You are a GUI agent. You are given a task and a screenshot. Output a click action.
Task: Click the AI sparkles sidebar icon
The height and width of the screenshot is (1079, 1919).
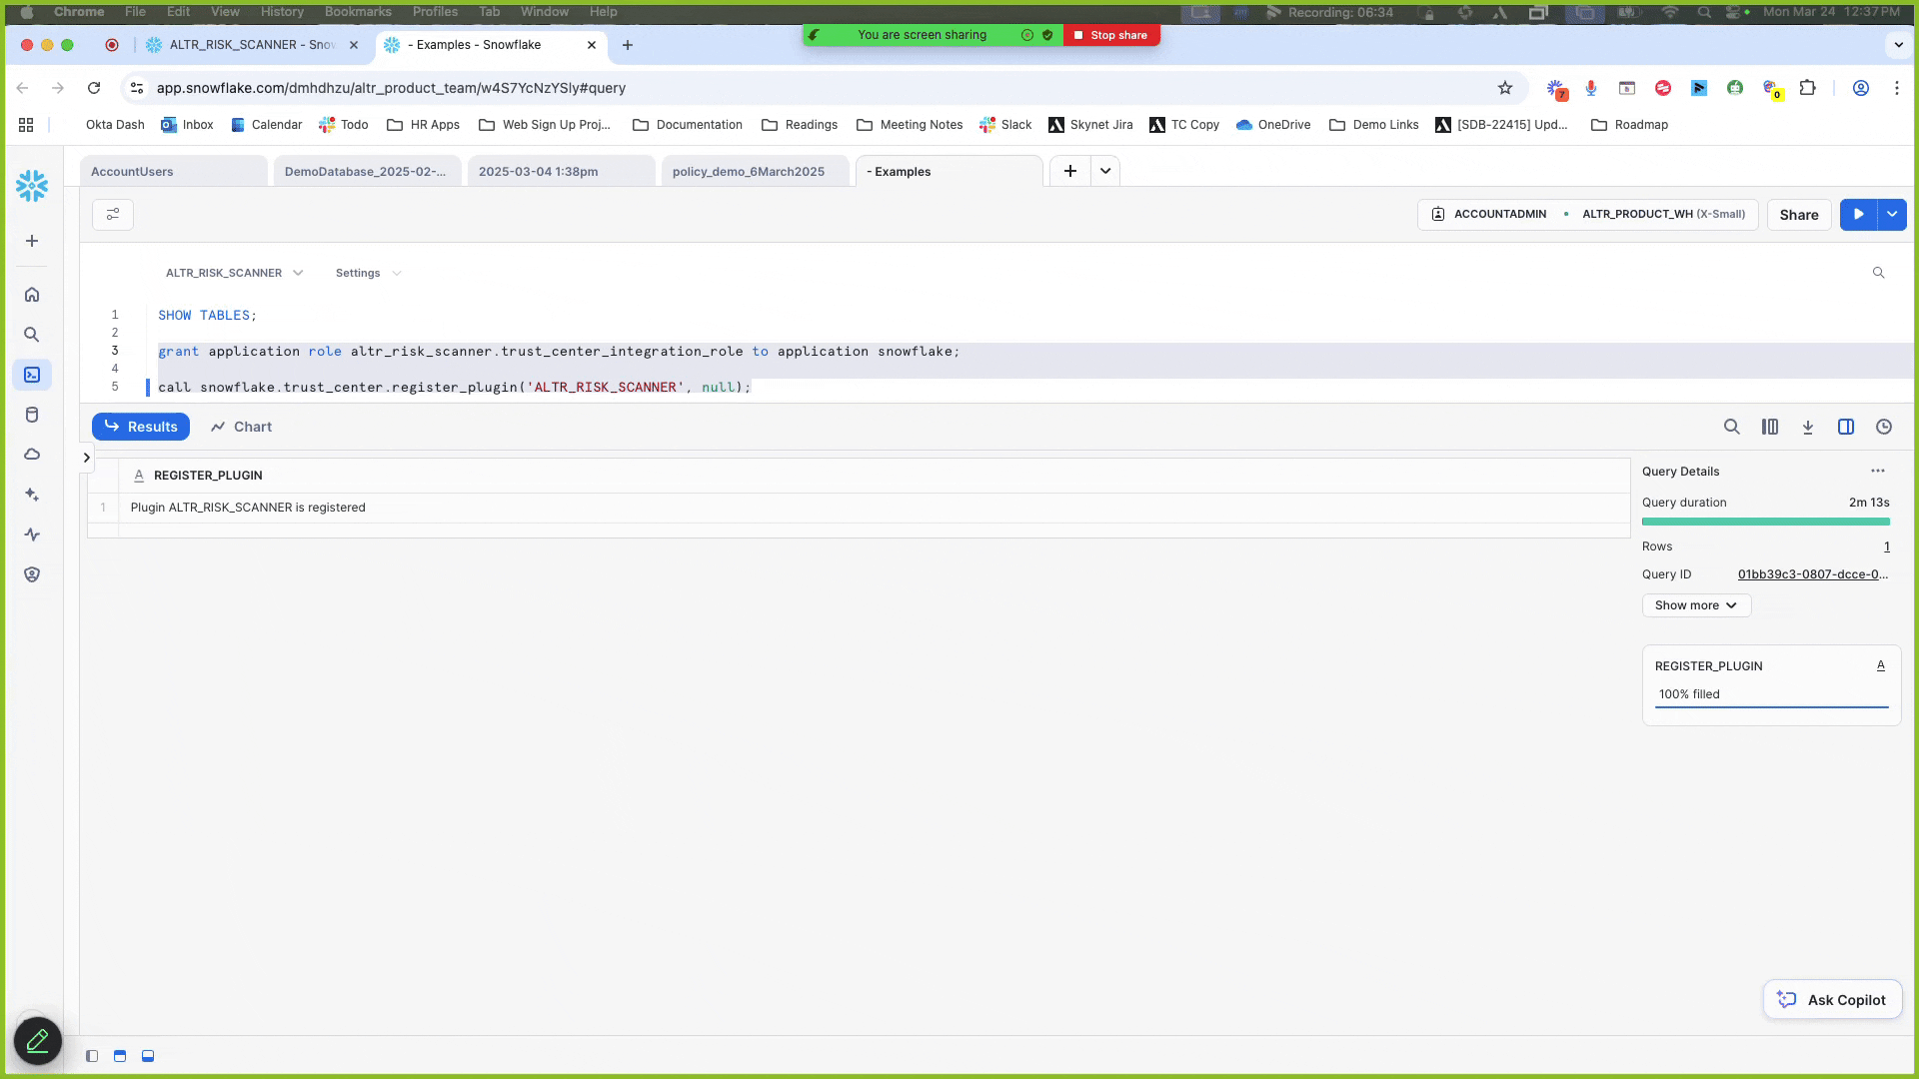click(x=32, y=495)
